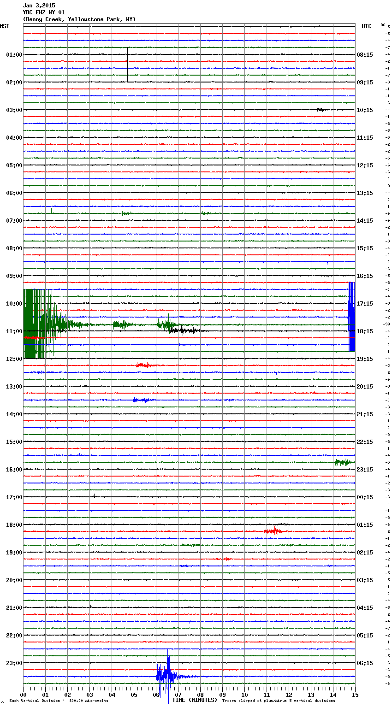Select the station code "YDC EHZ WY 01"
The image size is (392, 707).
(x=44, y=12)
